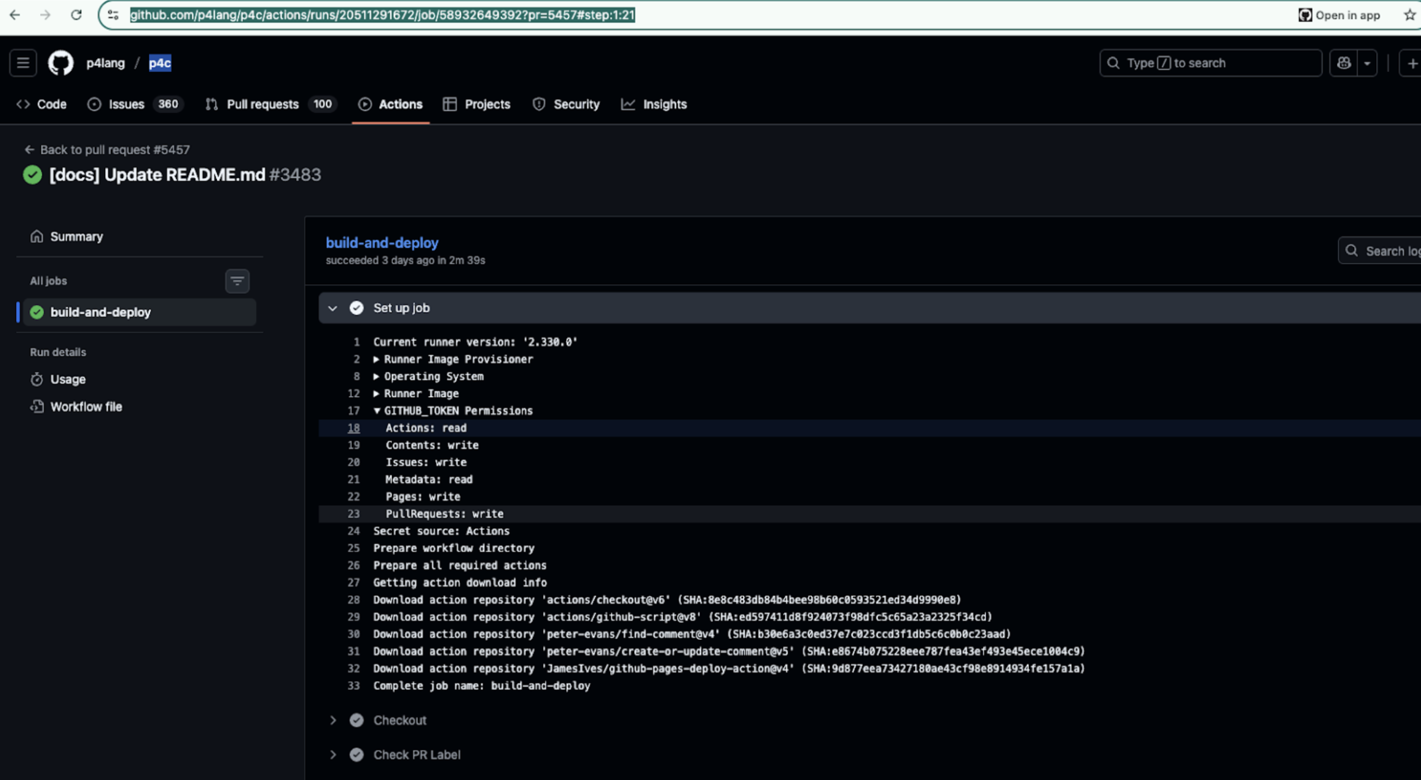This screenshot has height=780, width=1421.
Task: Expand Runner Image Provisioner log group
Action: (x=376, y=360)
